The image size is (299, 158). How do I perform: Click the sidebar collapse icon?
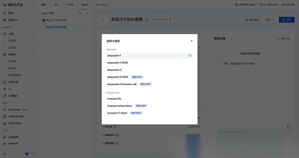click(5, 154)
